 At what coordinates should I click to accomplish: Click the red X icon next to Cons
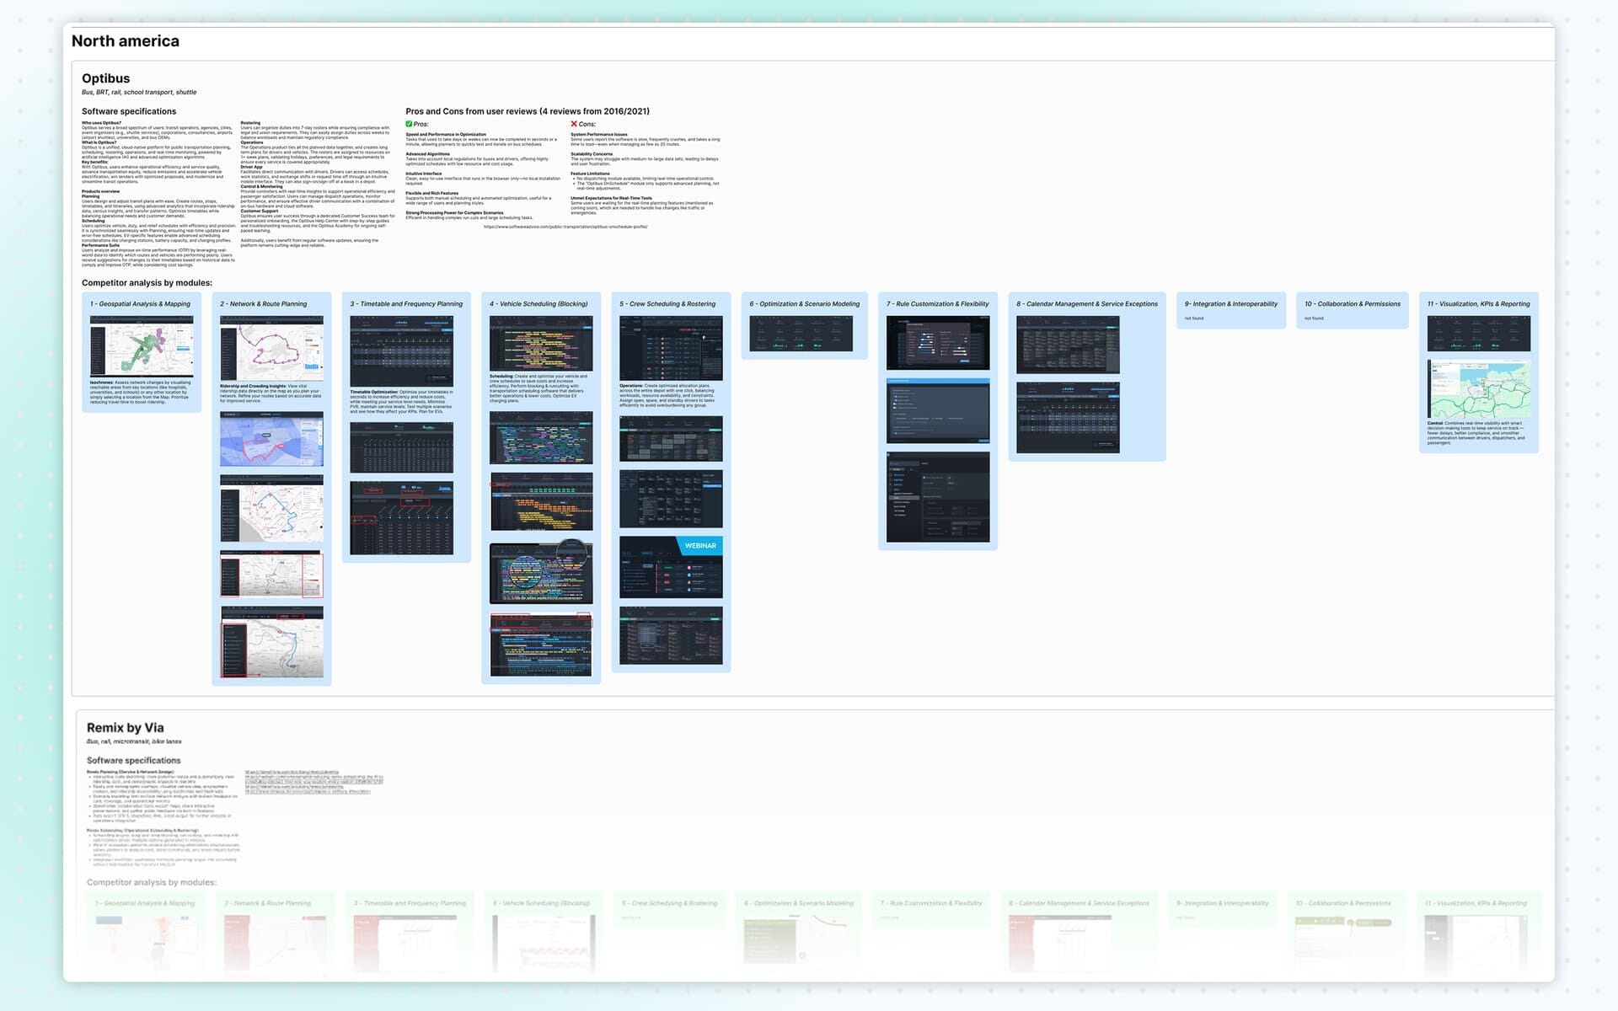[x=575, y=123]
